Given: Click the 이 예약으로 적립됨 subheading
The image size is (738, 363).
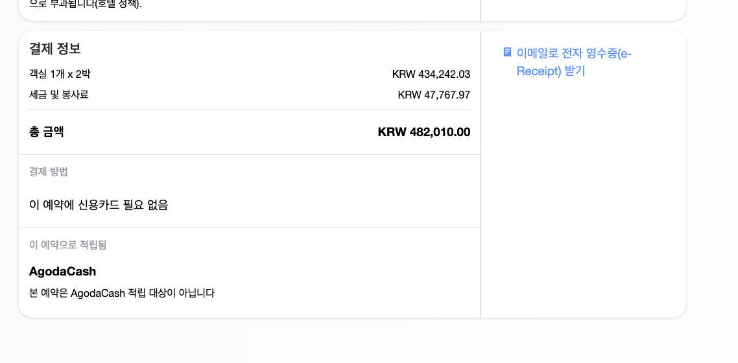Looking at the screenshot, I should 68,245.
